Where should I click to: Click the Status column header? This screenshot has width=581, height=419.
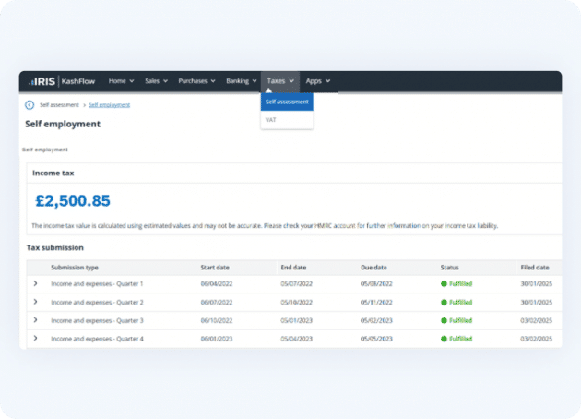(x=449, y=268)
